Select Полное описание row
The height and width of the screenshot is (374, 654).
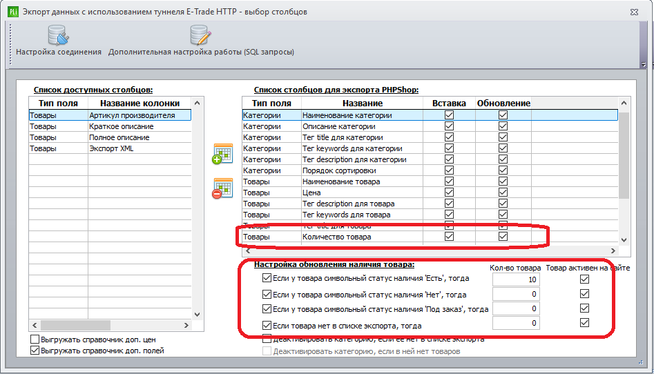pyautogui.click(x=110, y=137)
